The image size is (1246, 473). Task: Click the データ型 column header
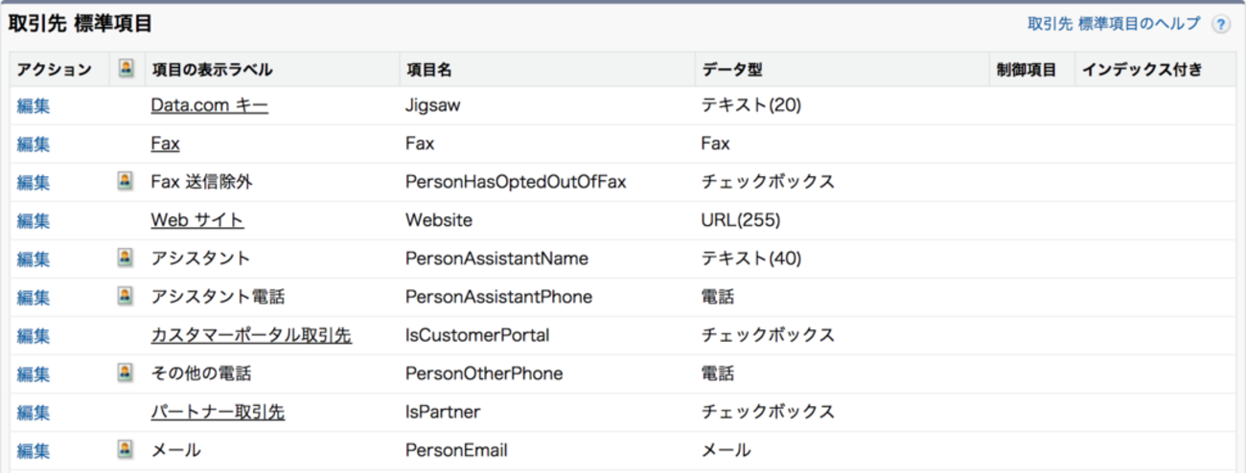pos(731,69)
